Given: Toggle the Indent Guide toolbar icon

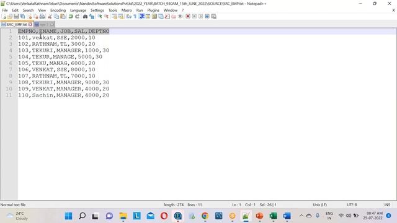Looking at the screenshot, I should (142, 17).
